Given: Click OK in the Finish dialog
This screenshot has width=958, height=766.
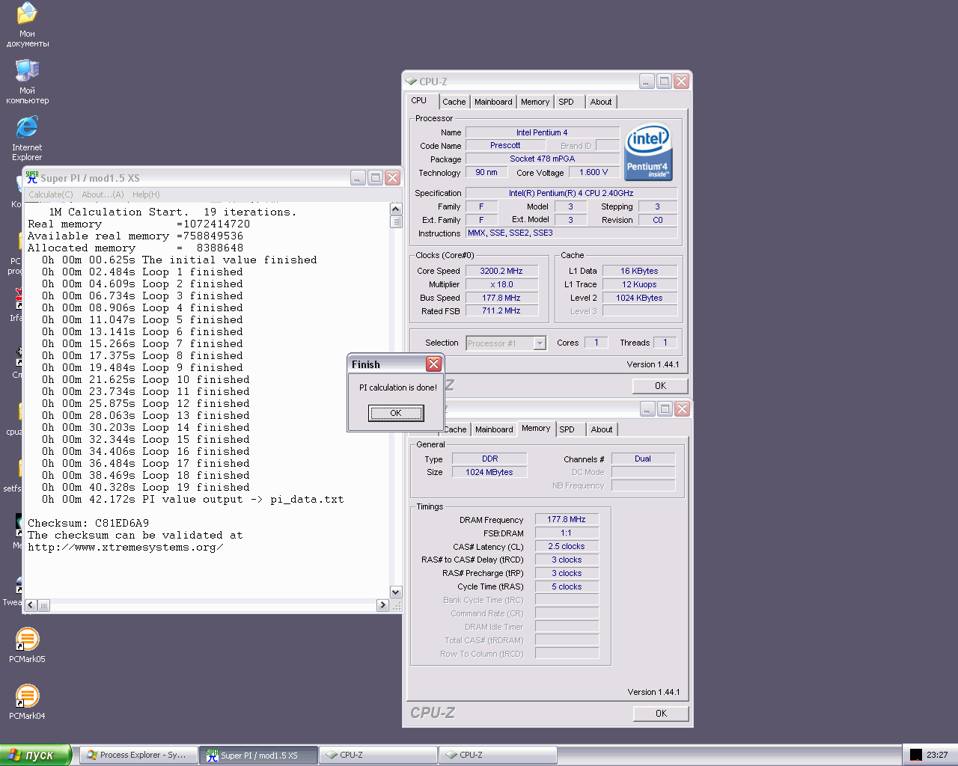Looking at the screenshot, I should coord(396,413).
